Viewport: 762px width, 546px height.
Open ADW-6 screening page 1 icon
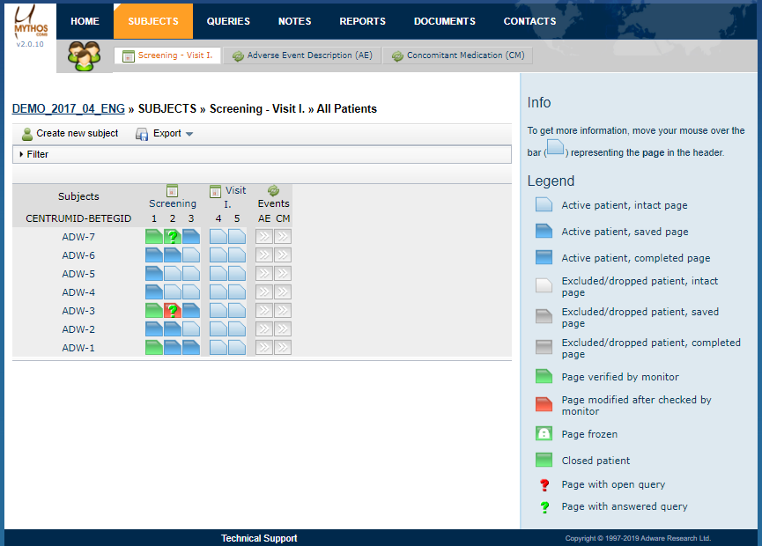(x=154, y=255)
